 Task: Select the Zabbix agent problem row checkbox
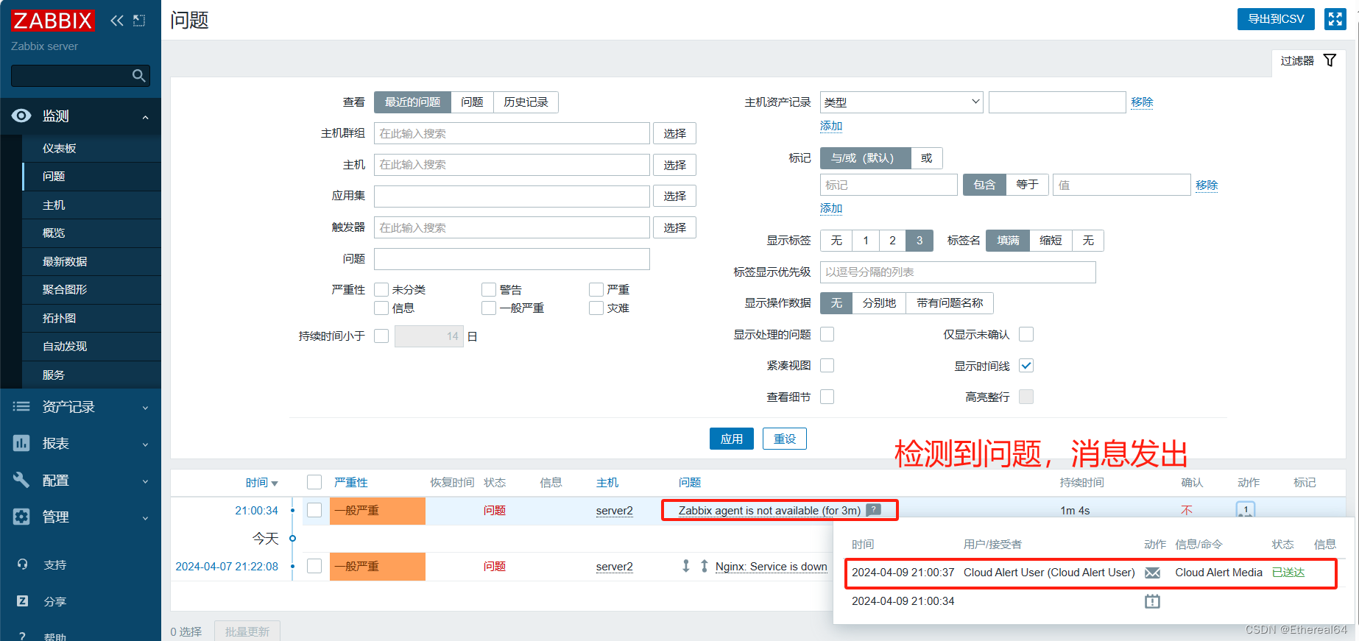[x=314, y=510]
